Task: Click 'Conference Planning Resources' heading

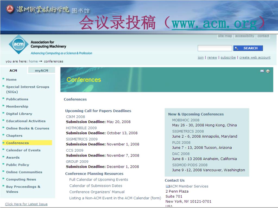Action: 94,174
